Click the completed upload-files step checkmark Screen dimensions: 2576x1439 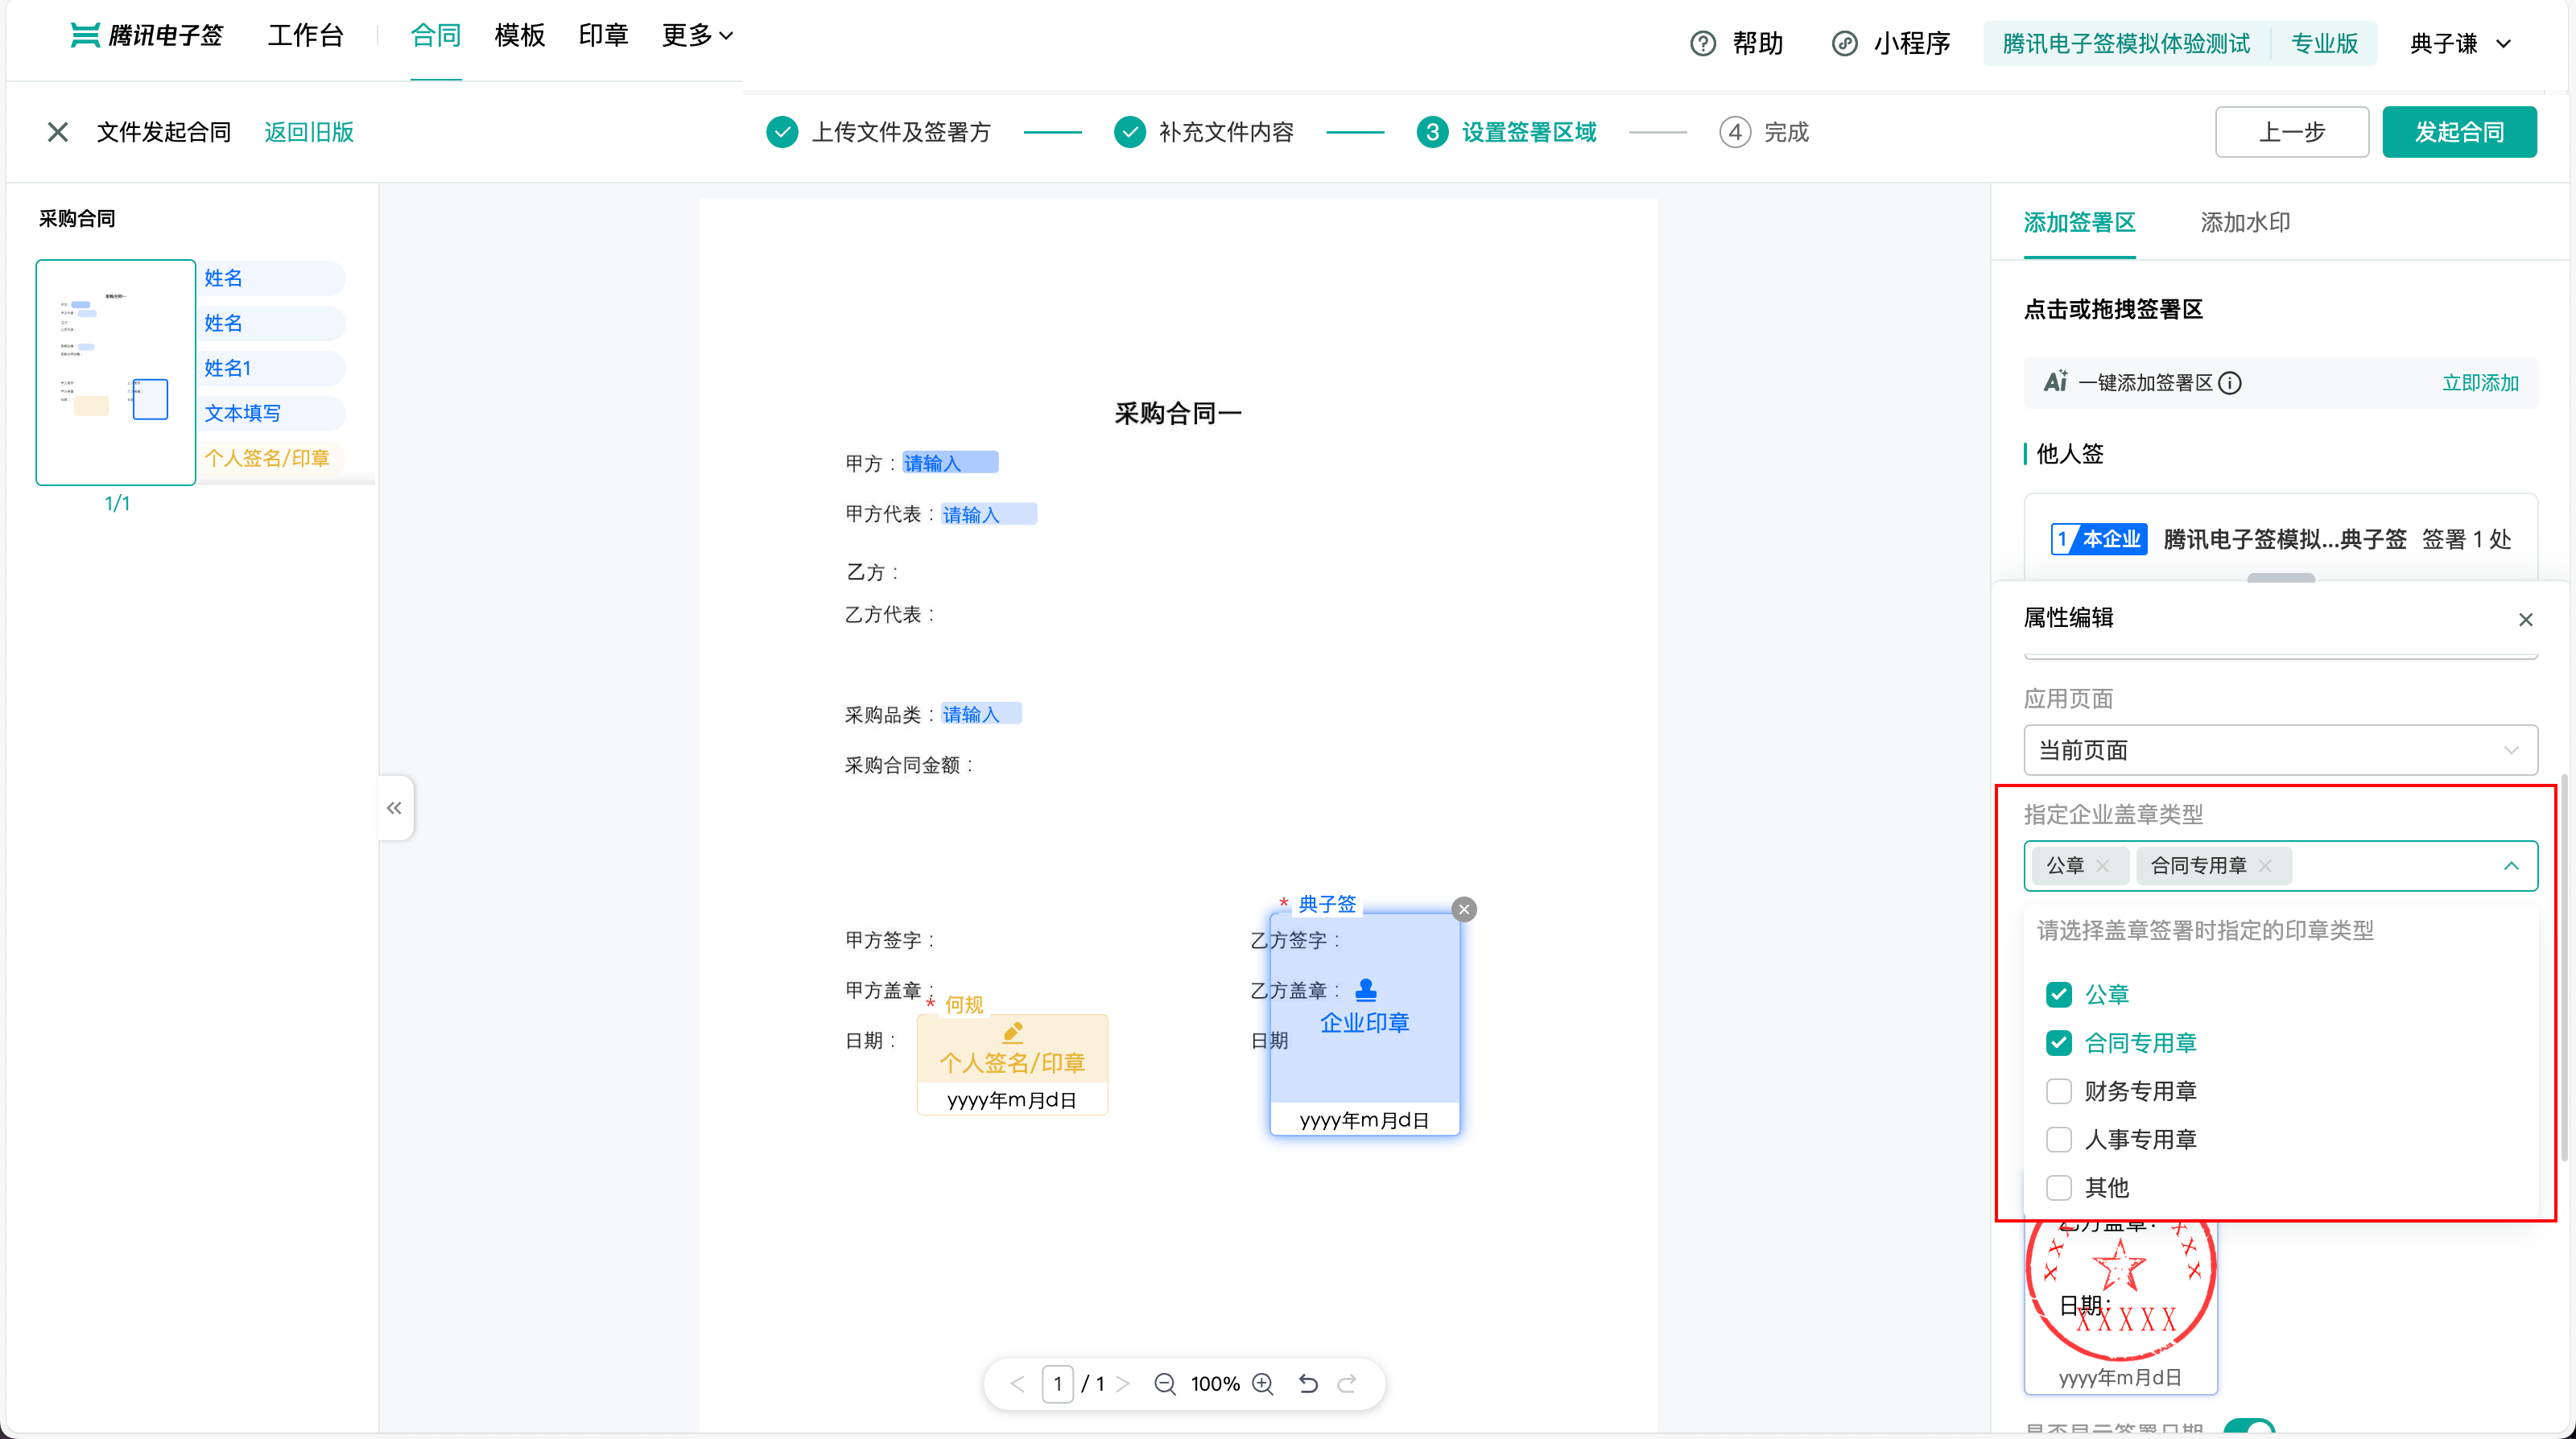point(782,132)
